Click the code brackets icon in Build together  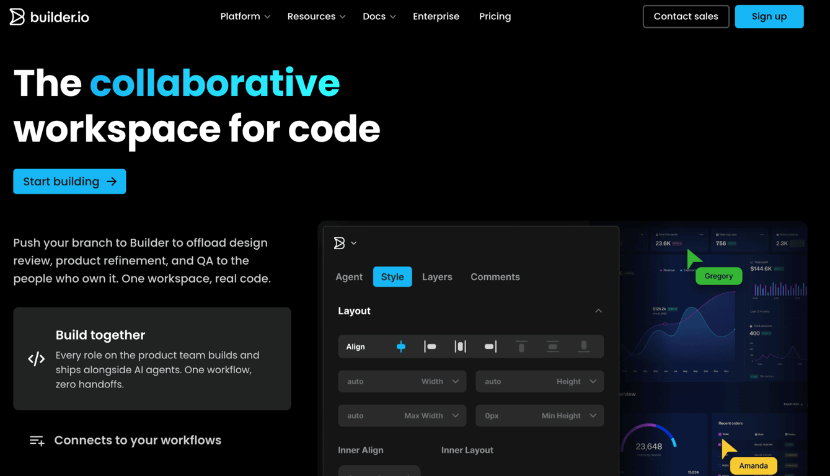(37, 359)
